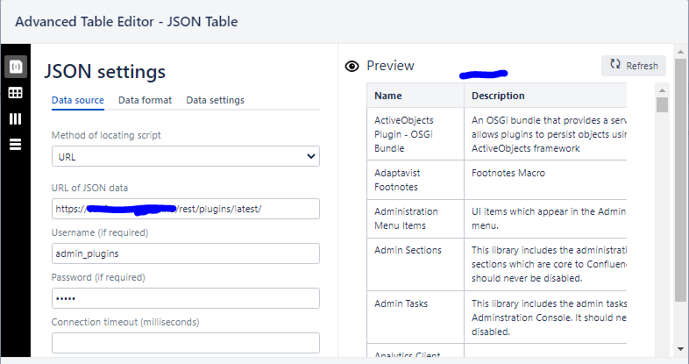Open the row settings sidebar icon
The height and width of the screenshot is (364, 689).
(x=16, y=144)
